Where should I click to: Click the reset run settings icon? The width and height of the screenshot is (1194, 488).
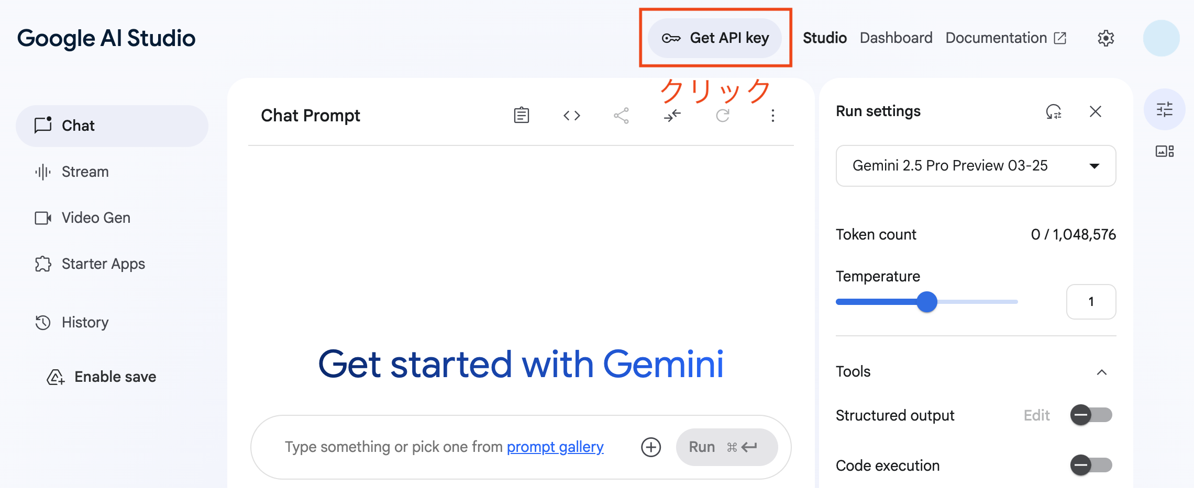pos(1054,111)
